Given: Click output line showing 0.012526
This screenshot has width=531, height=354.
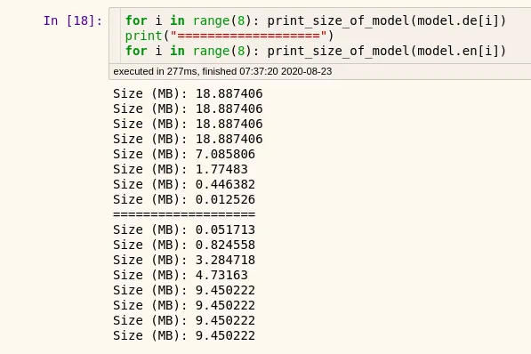Looking at the screenshot, I should pyautogui.click(x=184, y=199).
